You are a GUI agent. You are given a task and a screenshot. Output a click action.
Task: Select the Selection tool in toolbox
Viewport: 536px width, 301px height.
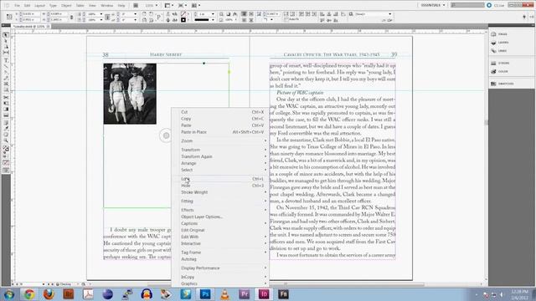click(x=6, y=35)
